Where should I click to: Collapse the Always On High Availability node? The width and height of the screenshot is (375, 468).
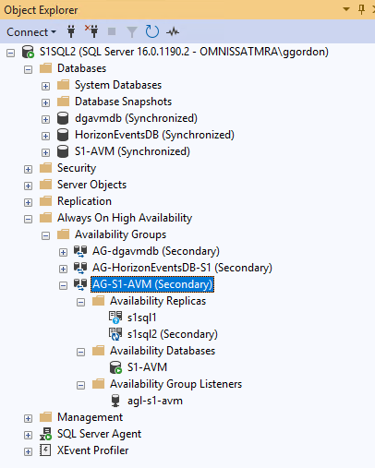coord(28,219)
